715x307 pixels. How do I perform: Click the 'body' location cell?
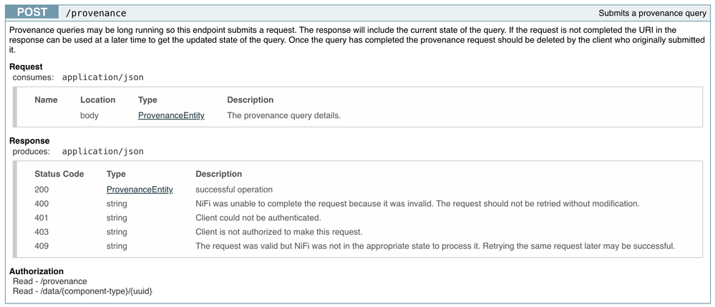point(89,115)
